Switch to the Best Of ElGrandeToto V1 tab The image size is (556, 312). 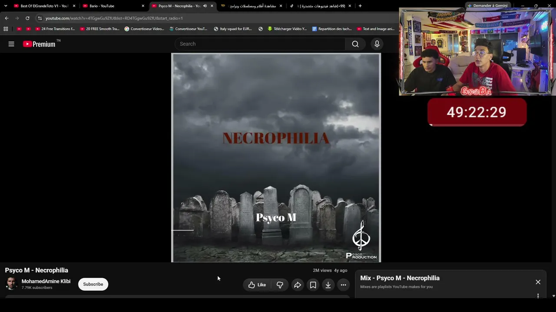(x=44, y=6)
